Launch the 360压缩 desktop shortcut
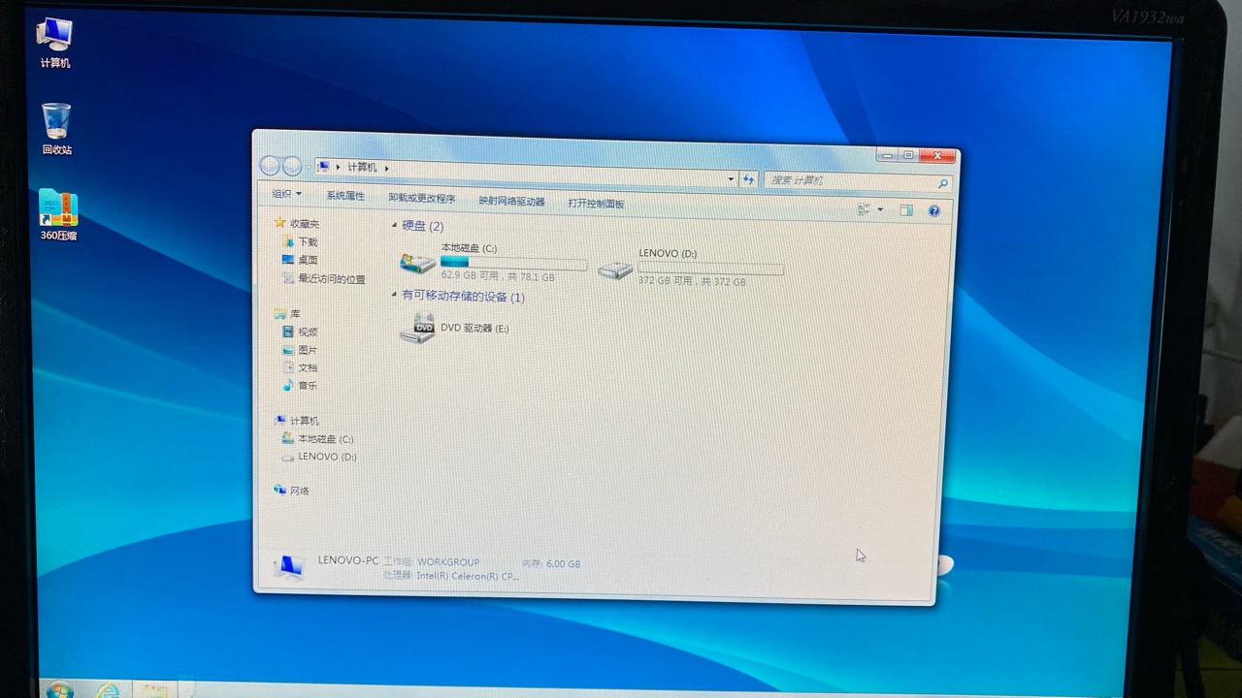Screen dimensions: 1242x698 (58, 215)
